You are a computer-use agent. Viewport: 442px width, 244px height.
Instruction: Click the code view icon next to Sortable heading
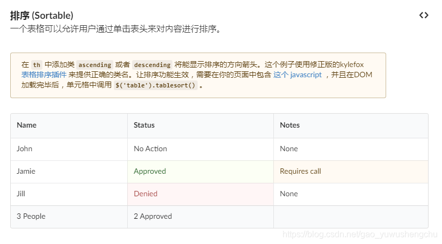pyautogui.click(x=424, y=15)
